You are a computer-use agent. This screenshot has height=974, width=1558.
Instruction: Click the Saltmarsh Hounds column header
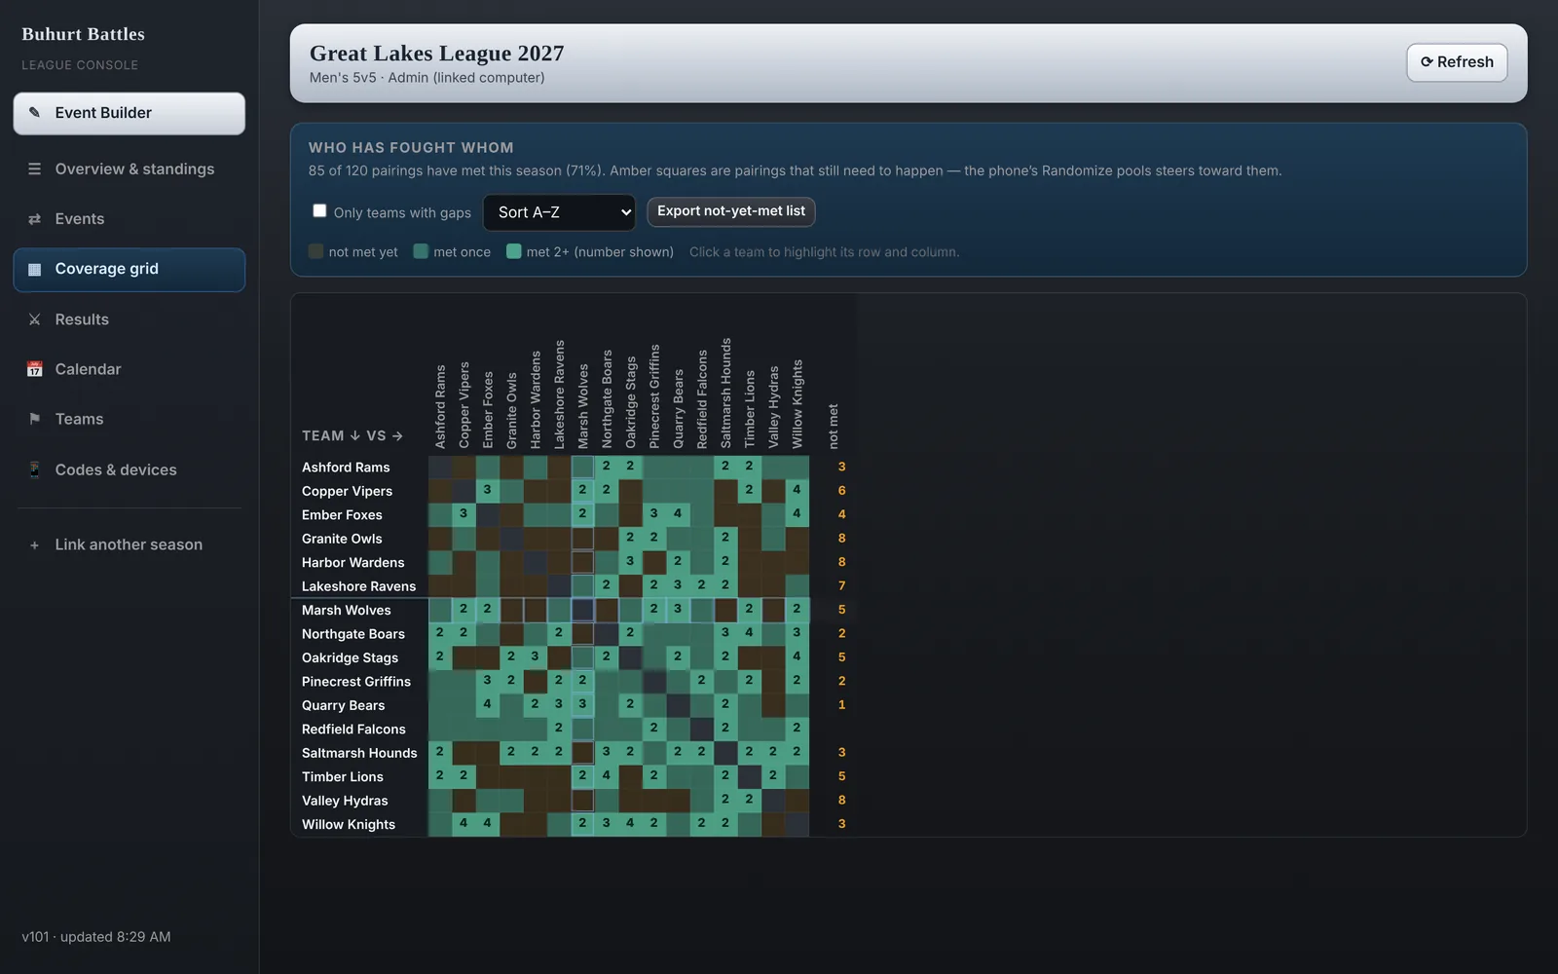(x=725, y=393)
